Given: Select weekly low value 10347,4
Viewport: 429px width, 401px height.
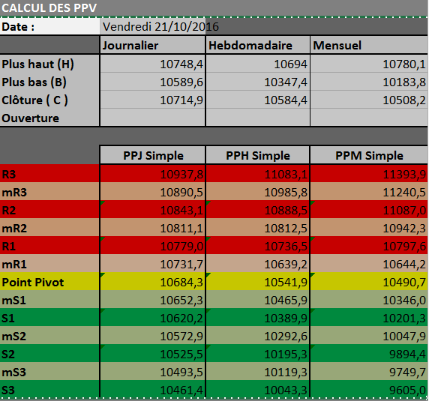Looking at the screenshot, I should (x=258, y=82).
